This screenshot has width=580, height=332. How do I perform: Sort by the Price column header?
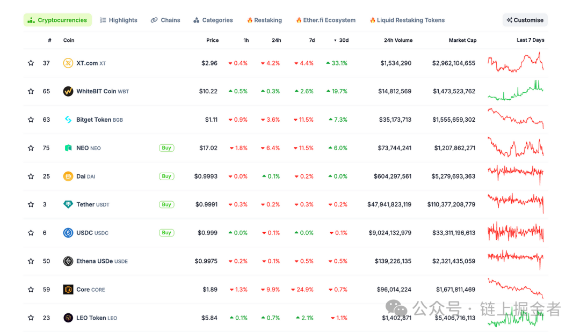pos(212,40)
